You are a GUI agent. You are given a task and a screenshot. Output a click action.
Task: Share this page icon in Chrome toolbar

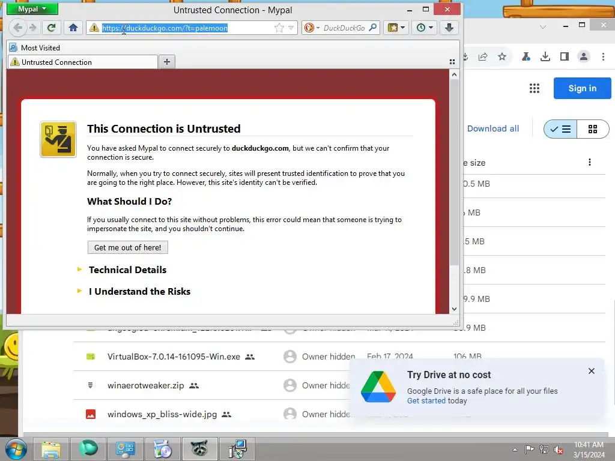coord(483,57)
